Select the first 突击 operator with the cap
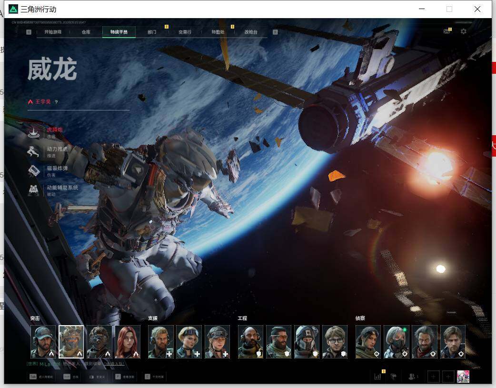Screen dimensions: 496x388 pos(43,342)
